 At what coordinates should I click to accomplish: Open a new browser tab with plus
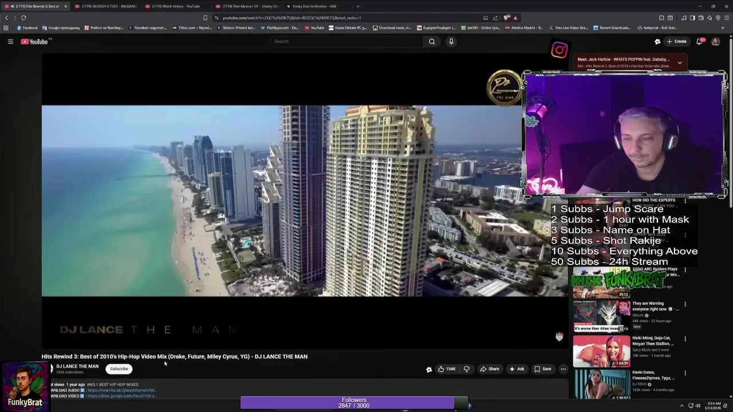[358, 6]
